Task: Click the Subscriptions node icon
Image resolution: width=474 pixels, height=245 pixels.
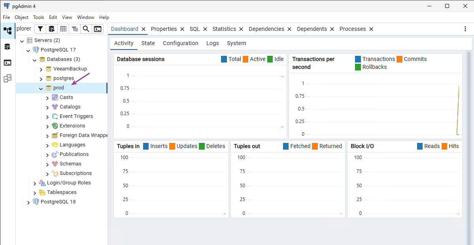Action: pos(55,173)
